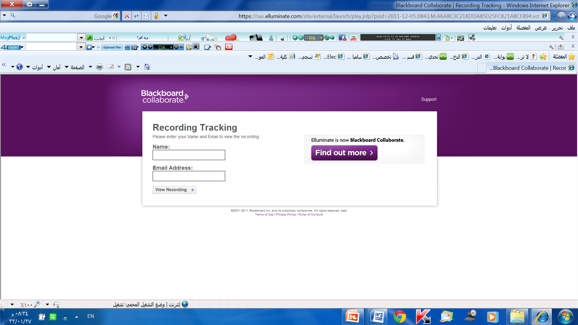Open Google Chrome from the taskbar
The height and width of the screenshot is (325, 578).
399,317
